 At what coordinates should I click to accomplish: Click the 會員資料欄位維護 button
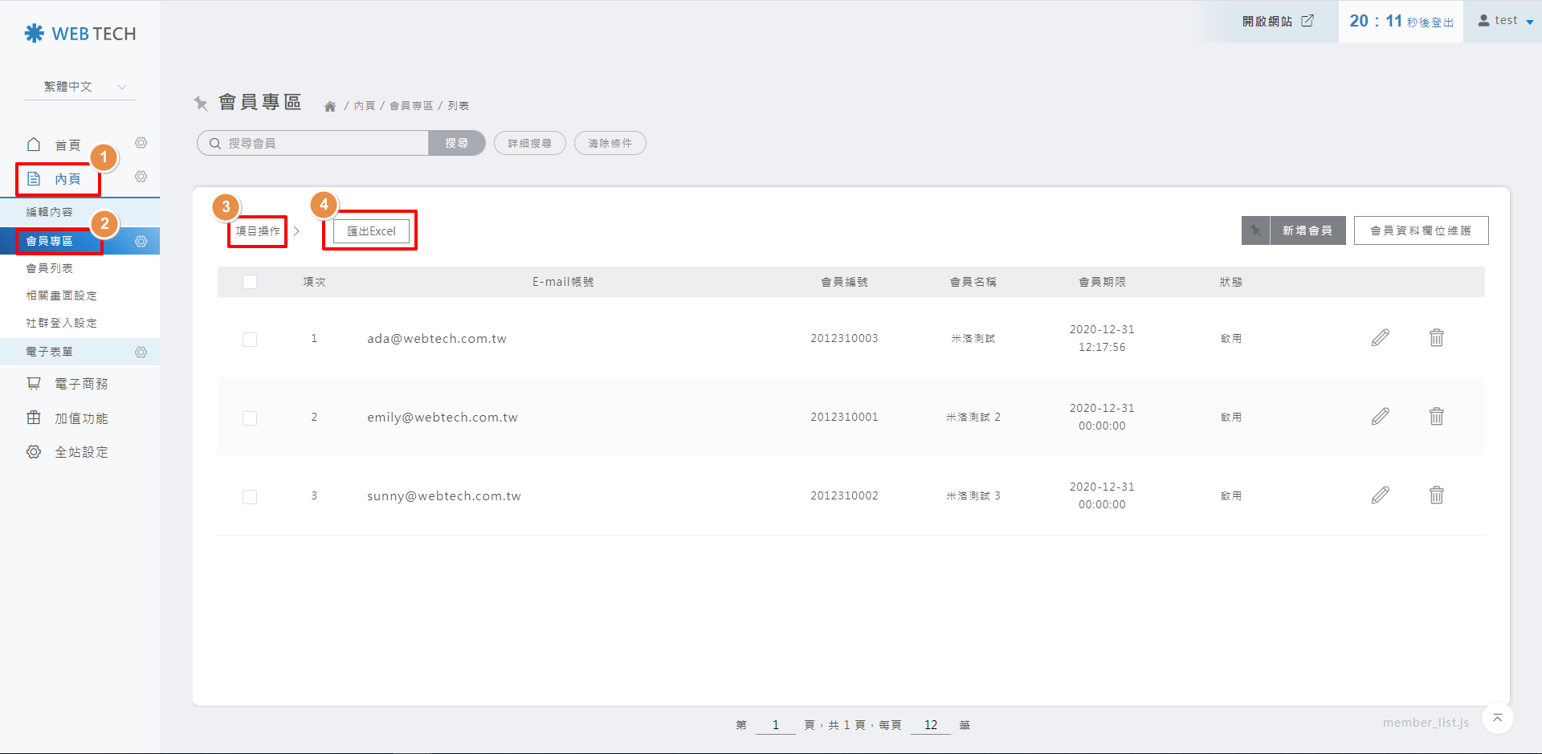(x=1420, y=230)
